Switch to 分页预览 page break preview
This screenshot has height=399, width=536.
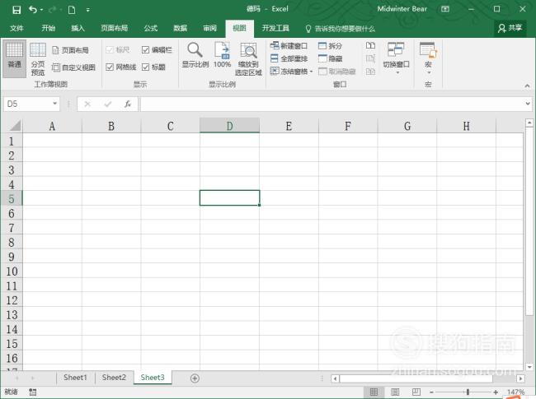click(x=38, y=58)
